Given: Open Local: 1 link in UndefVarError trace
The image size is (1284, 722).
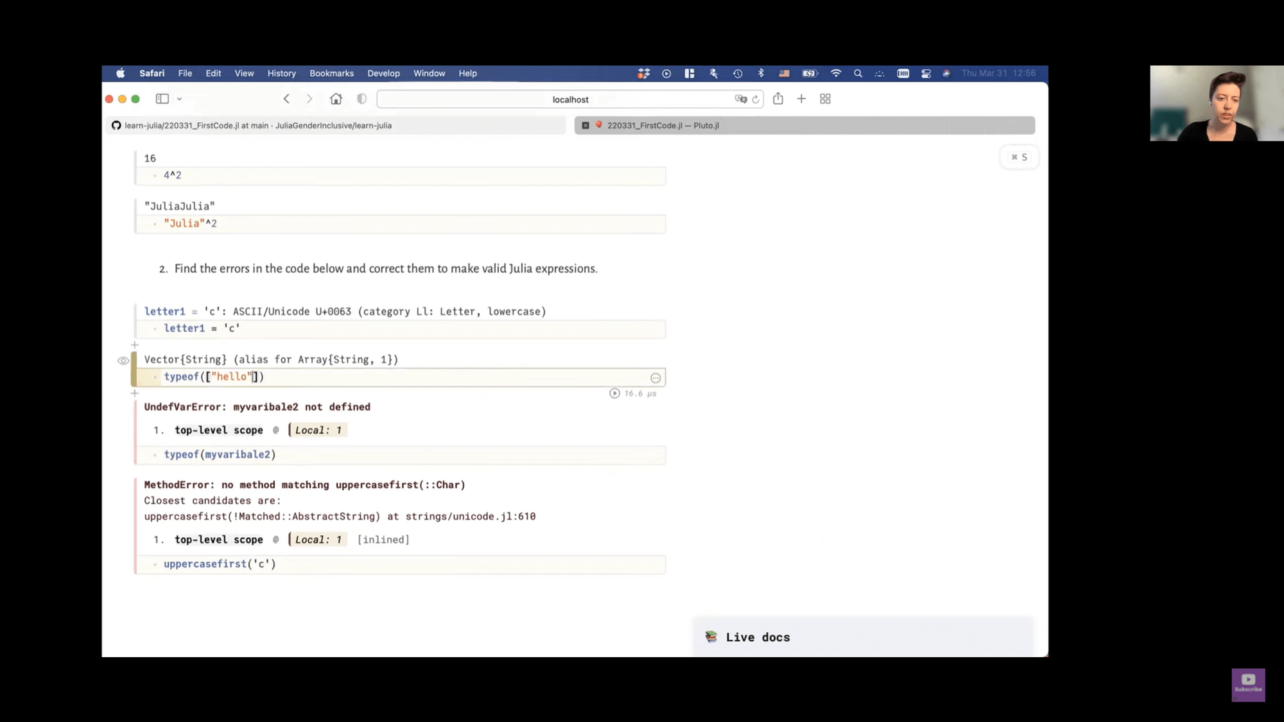Looking at the screenshot, I should click(x=318, y=430).
